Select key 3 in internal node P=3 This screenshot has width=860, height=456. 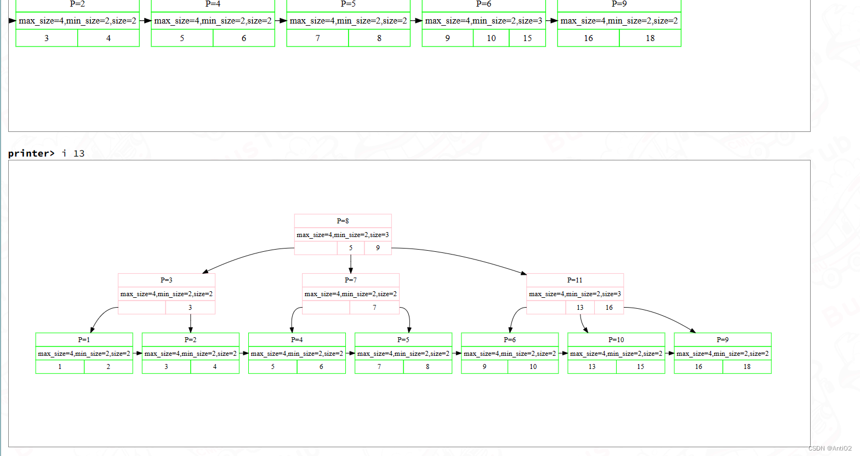tap(190, 308)
